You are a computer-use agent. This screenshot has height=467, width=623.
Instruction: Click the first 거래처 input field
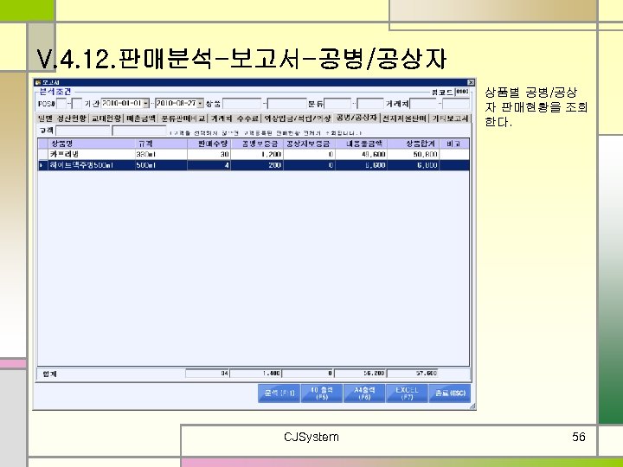[423, 104]
